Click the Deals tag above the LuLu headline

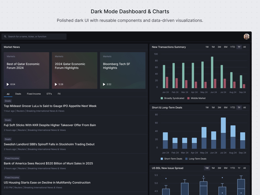tap(8, 101)
